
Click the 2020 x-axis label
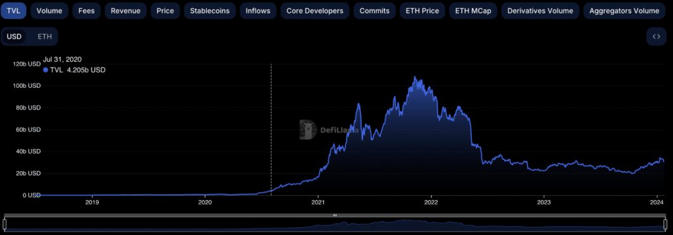(x=205, y=202)
